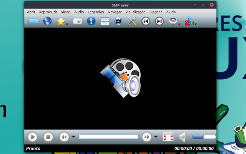This screenshot has width=246, height=154.
Task: Click the time display 00:00:00 / 00:00:00
Action: click(194, 149)
